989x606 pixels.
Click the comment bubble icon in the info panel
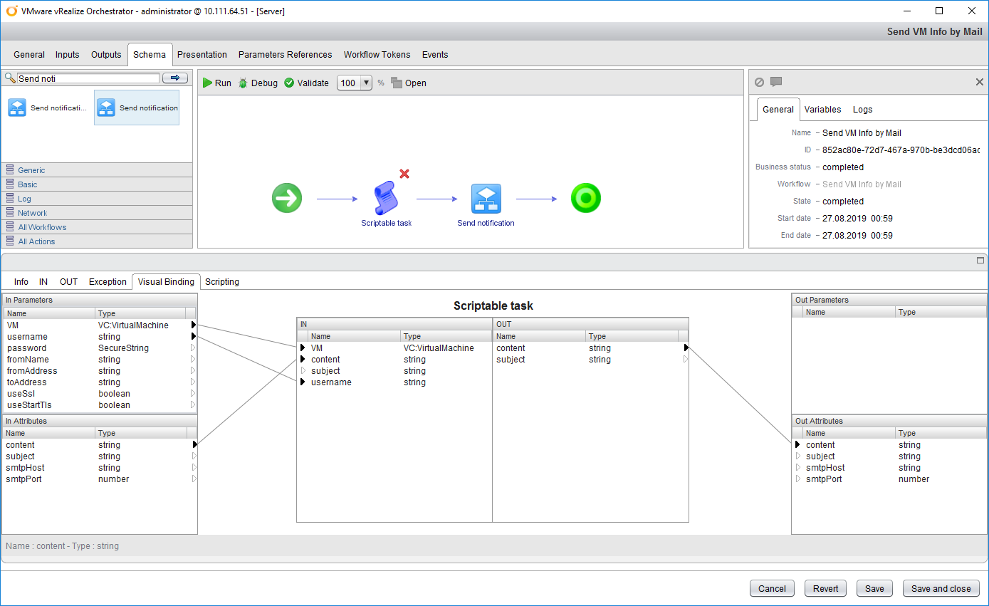pos(776,82)
